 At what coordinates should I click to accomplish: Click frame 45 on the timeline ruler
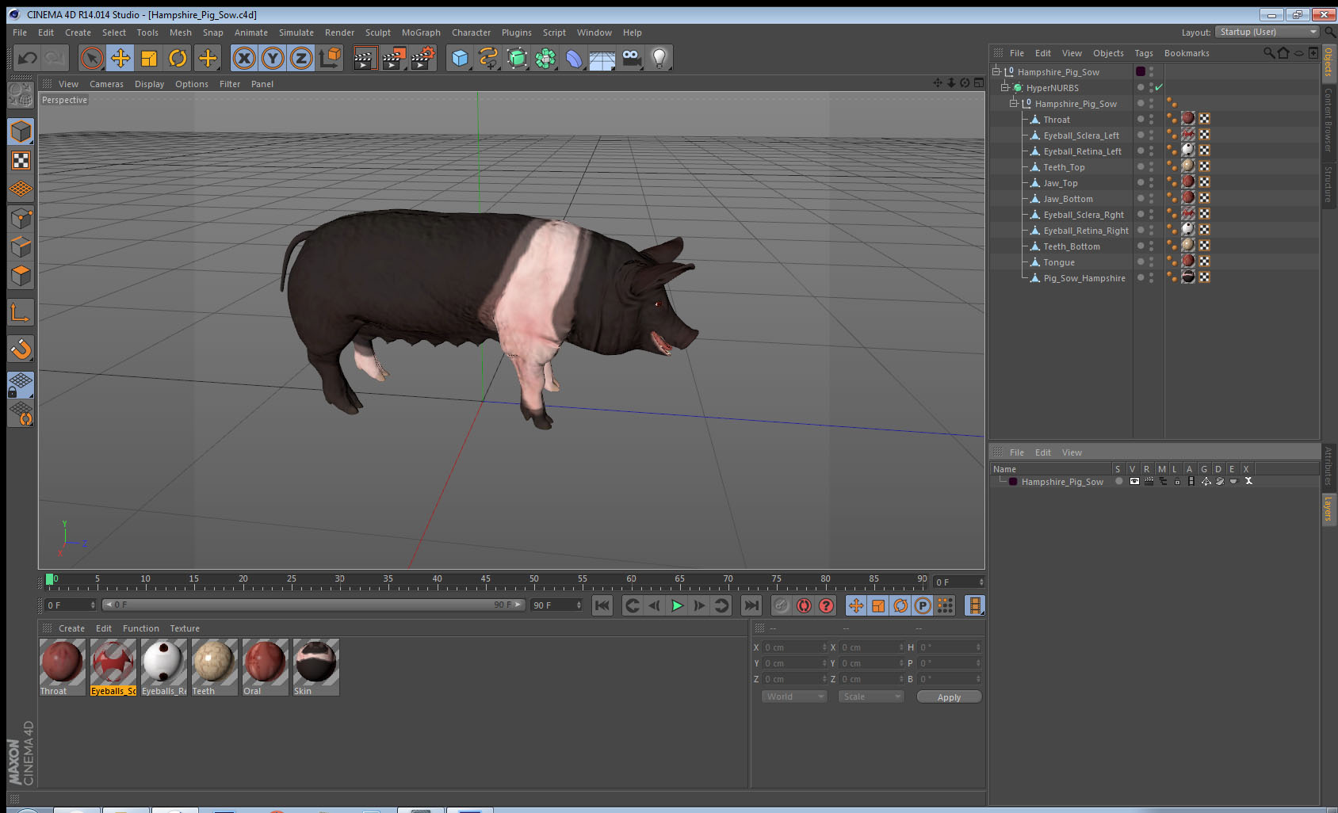485,580
